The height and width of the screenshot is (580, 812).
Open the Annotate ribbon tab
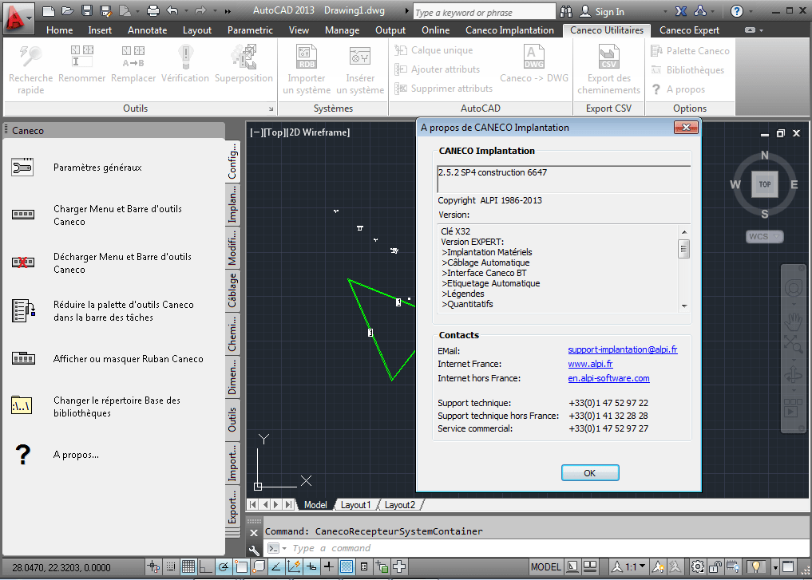tap(148, 30)
